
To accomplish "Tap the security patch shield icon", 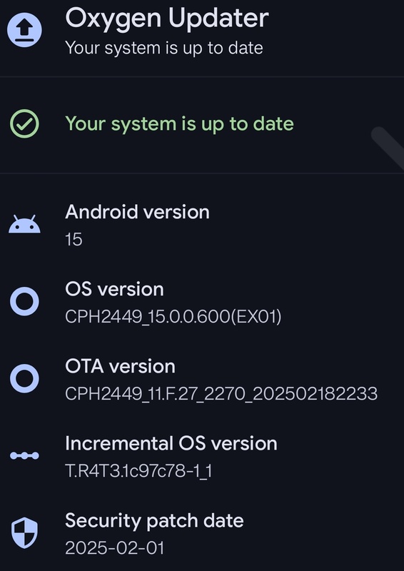I will (x=24, y=532).
